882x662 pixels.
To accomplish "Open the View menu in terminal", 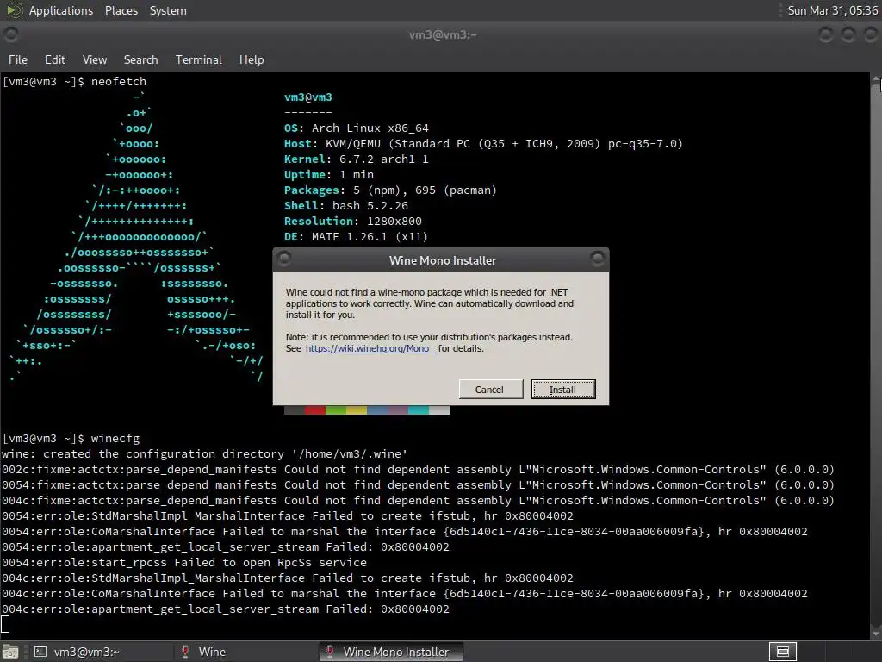I will [x=95, y=59].
